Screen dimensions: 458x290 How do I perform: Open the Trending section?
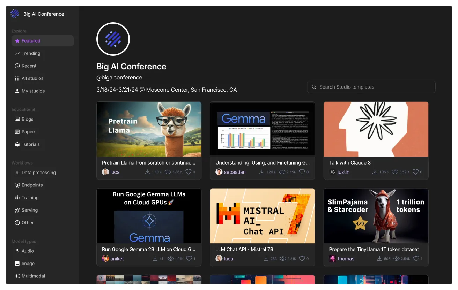pyautogui.click(x=43, y=53)
